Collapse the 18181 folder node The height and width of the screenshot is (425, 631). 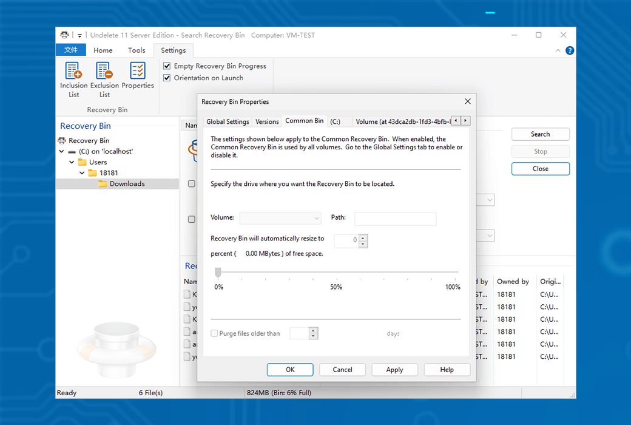click(82, 173)
